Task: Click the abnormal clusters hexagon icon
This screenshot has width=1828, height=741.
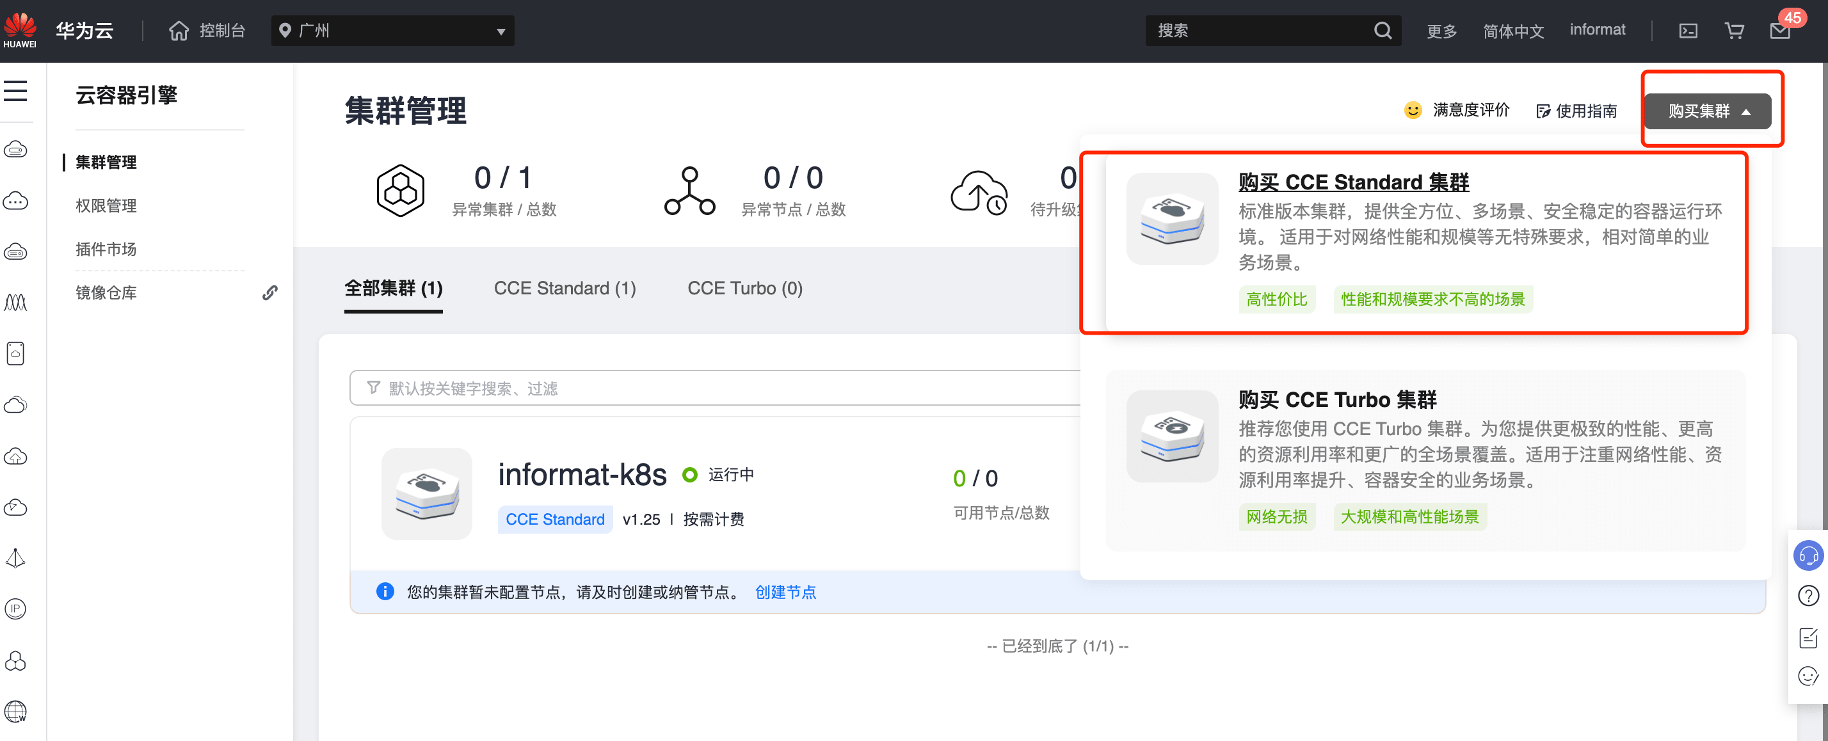Action: (400, 190)
